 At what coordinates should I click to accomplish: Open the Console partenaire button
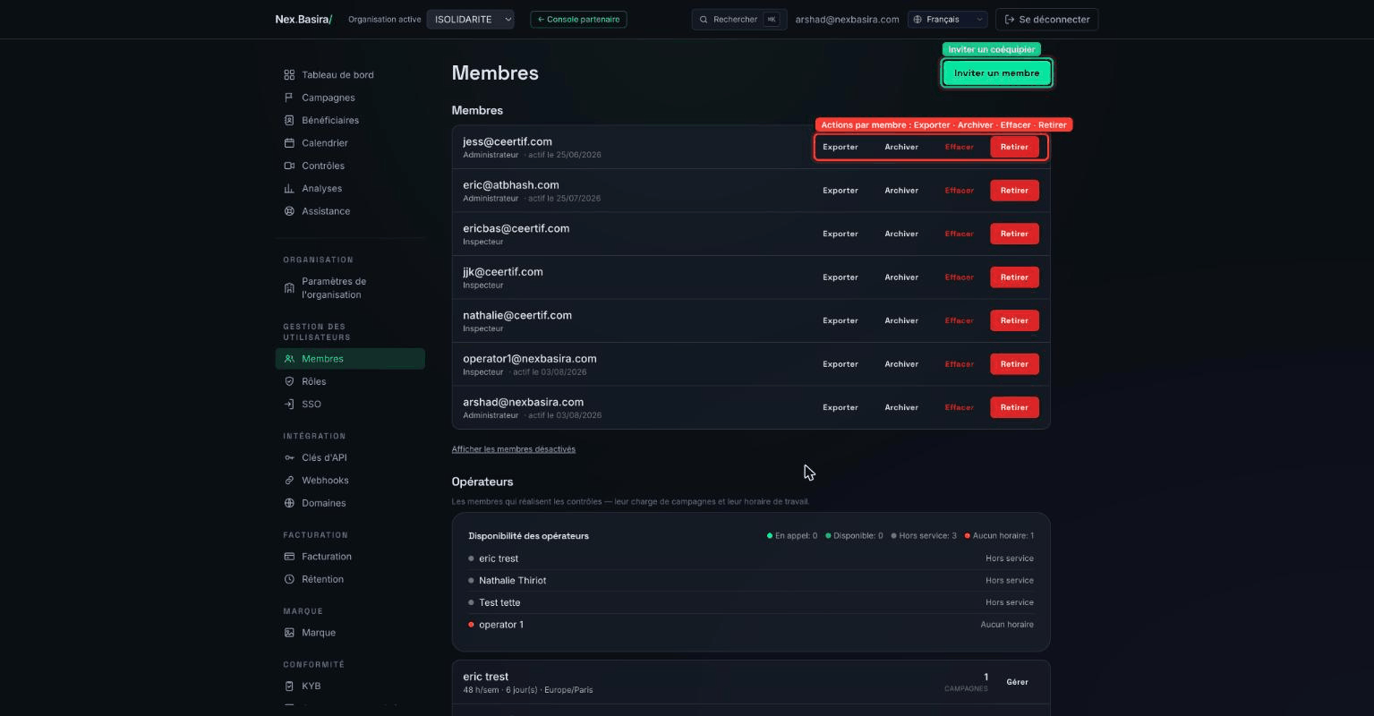tap(578, 19)
